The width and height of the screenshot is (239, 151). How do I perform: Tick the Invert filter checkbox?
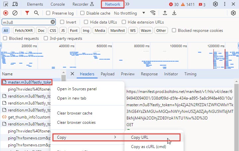(x=62, y=22)
